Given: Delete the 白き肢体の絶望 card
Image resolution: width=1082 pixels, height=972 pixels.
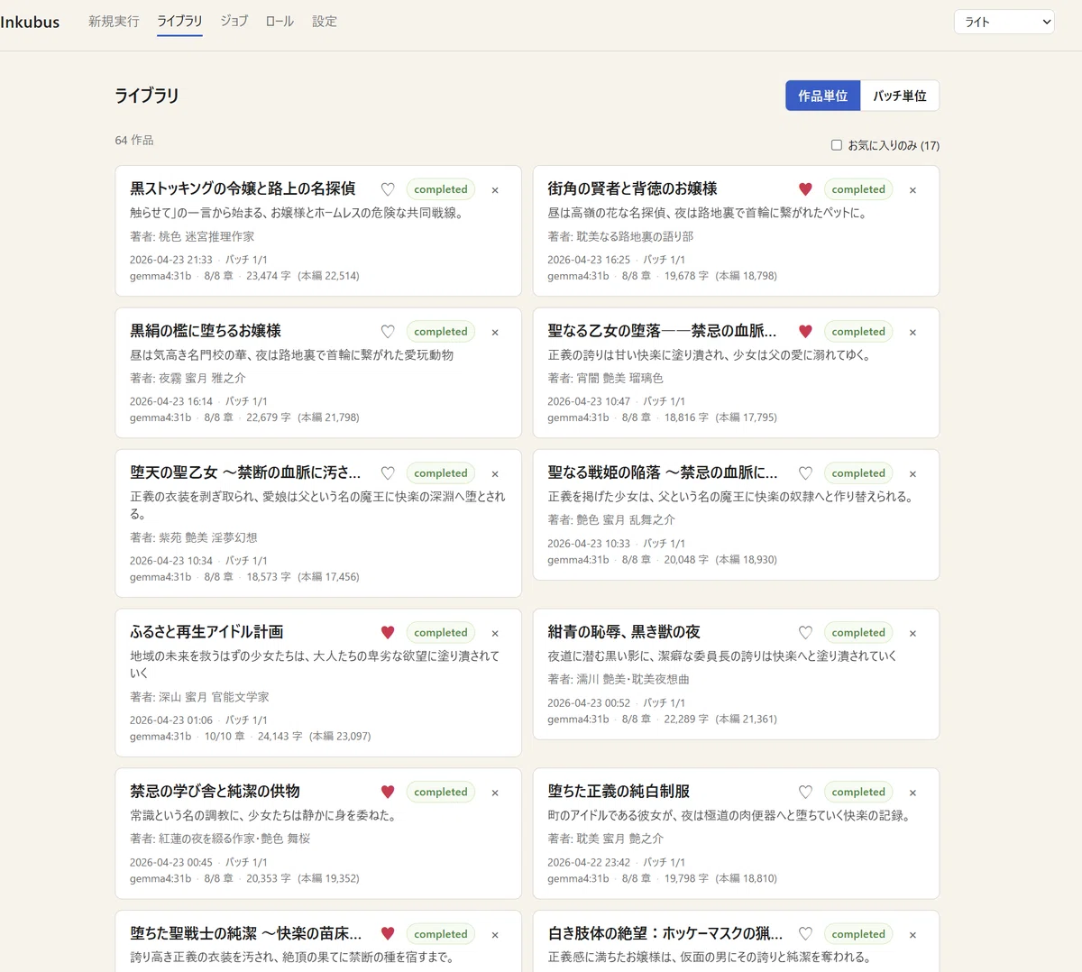Looking at the screenshot, I should (x=912, y=935).
